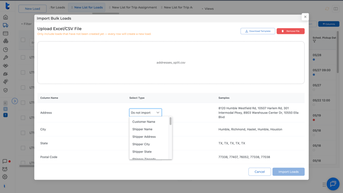This screenshot has width=343, height=193.
Task: Select the truck loads icon in sidebar
Action: [x=6, y=26]
